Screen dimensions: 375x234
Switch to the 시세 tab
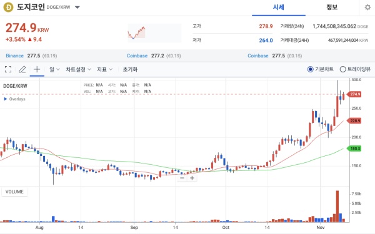279,7
